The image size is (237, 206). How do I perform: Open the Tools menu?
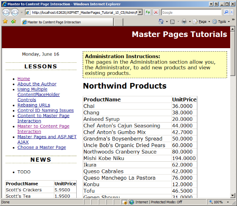click(221, 22)
